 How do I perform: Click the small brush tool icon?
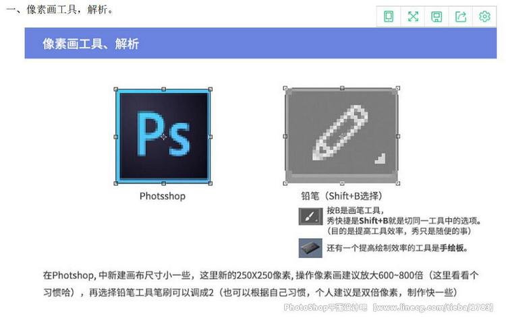coord(310,216)
